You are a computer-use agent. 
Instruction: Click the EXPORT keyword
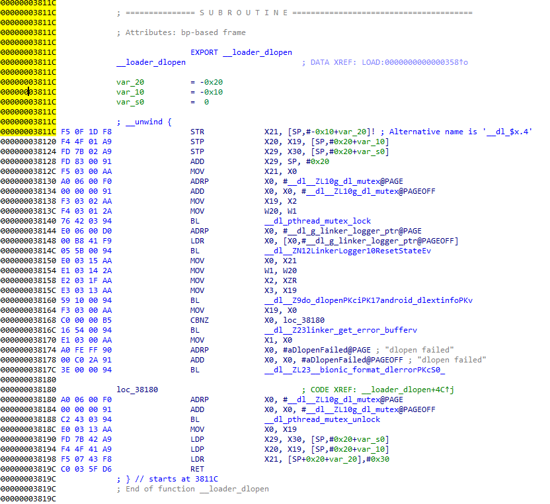(x=204, y=52)
